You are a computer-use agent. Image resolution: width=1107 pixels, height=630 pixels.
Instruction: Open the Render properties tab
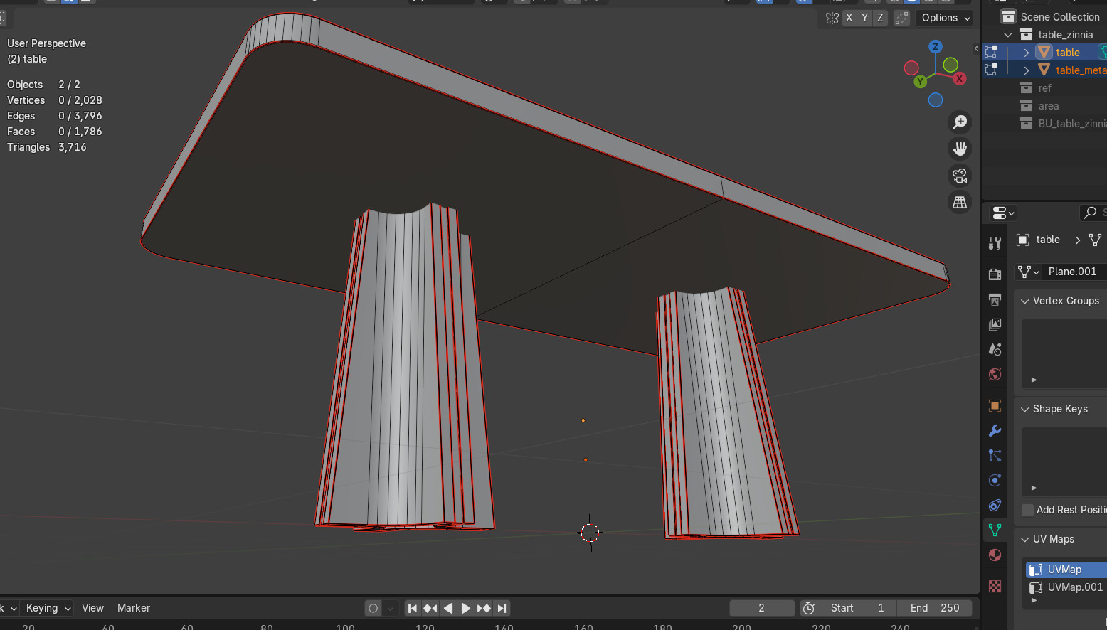(x=995, y=274)
